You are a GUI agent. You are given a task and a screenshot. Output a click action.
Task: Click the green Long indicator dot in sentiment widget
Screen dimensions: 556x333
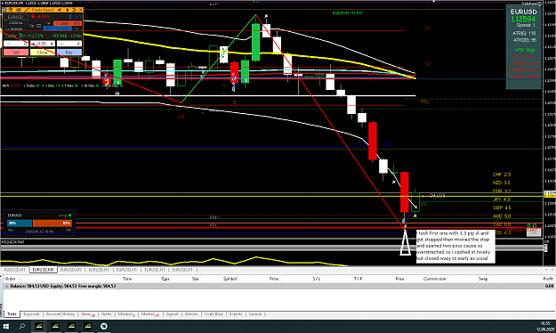click(70, 215)
